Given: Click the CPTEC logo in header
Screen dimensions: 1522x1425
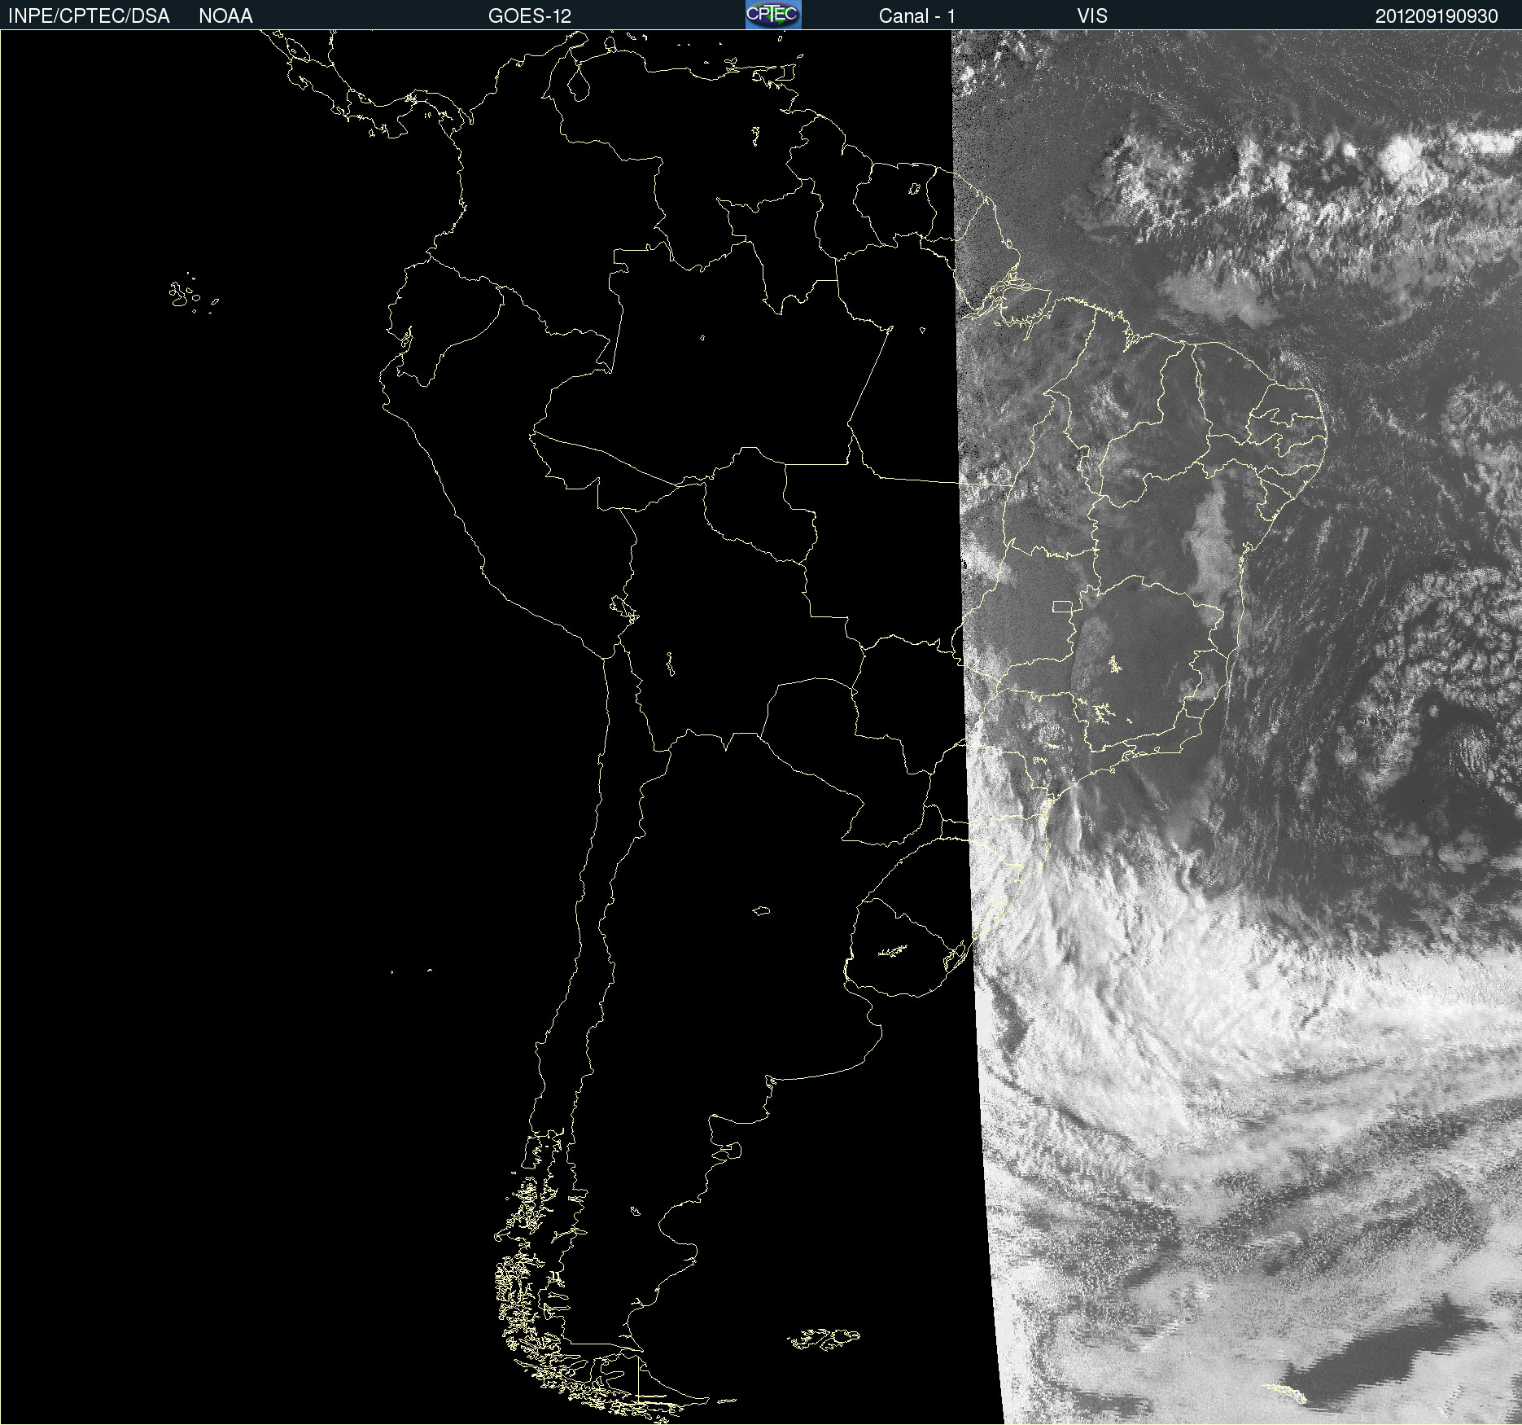Looking at the screenshot, I should click(x=773, y=15).
